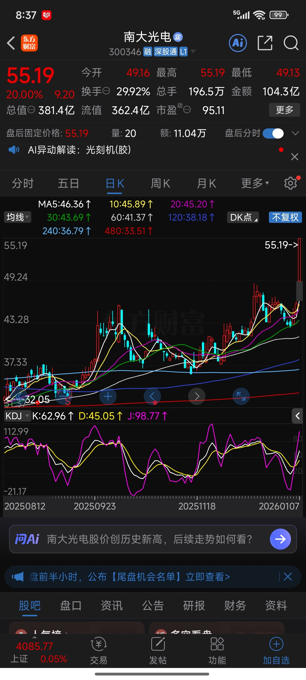Collapse side panel arrow by KDJ
Screen dimensions: 306x680
(x=297, y=416)
